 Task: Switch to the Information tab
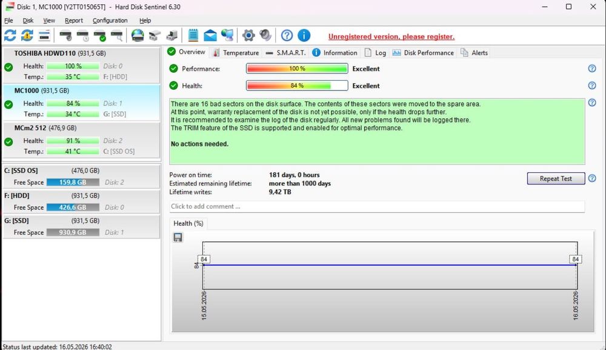pyautogui.click(x=335, y=53)
